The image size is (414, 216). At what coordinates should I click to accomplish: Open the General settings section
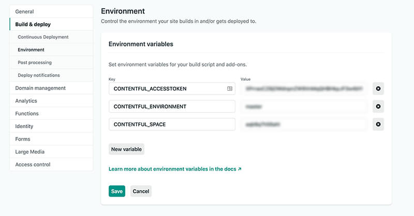point(24,11)
